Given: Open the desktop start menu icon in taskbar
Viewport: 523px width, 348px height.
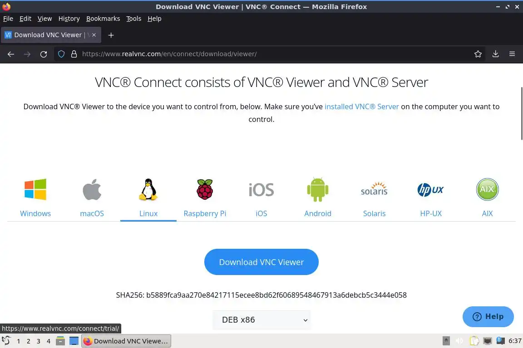Looking at the screenshot, I should (6, 341).
